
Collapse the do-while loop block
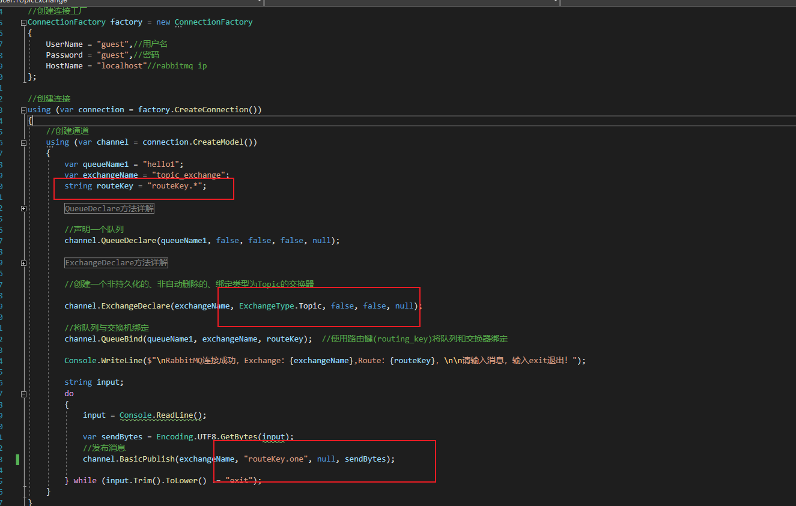(23, 394)
